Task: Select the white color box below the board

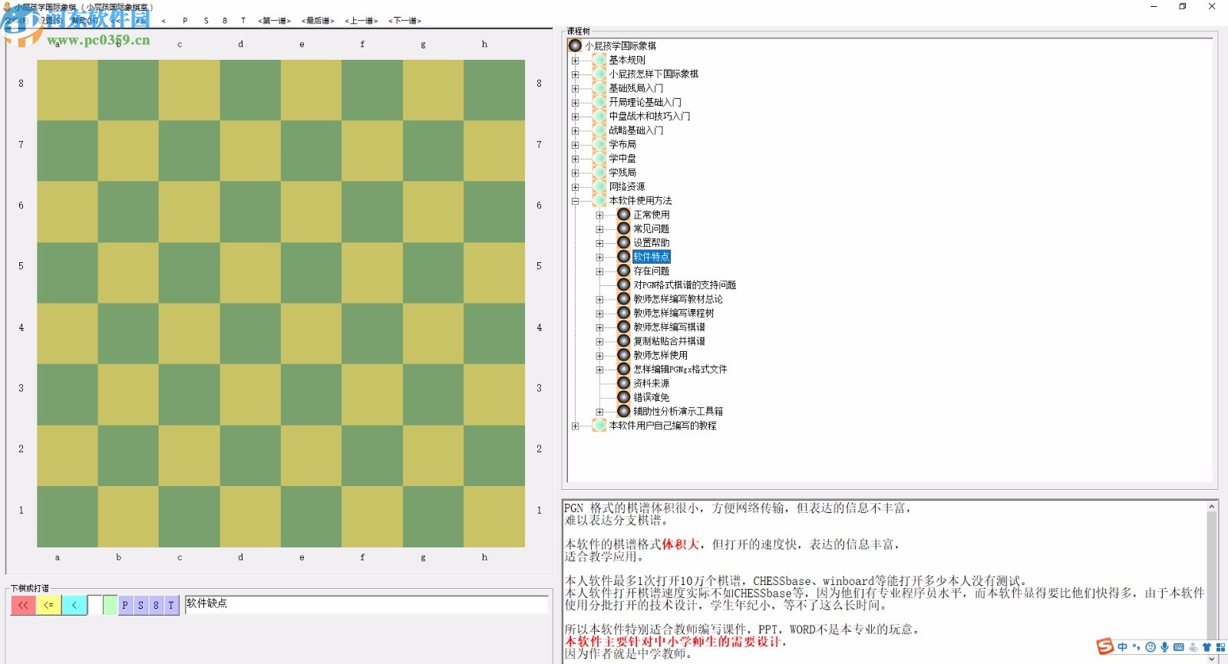Action: 94,605
